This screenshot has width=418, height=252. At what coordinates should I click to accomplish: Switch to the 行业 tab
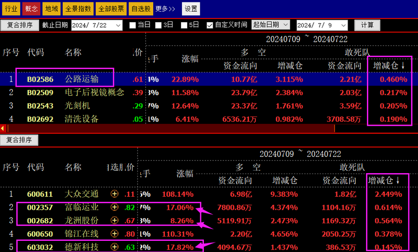[x=11, y=8]
